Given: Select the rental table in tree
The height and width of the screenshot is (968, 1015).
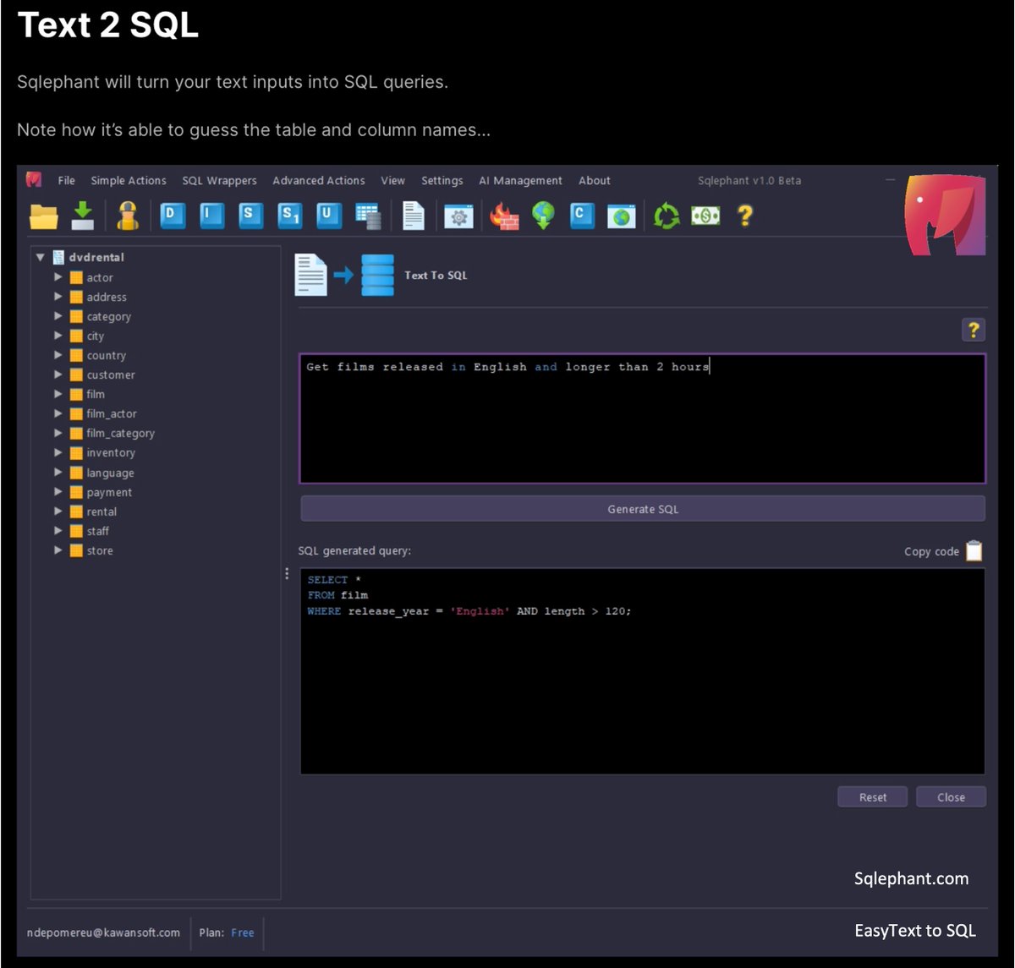Looking at the screenshot, I should (101, 511).
